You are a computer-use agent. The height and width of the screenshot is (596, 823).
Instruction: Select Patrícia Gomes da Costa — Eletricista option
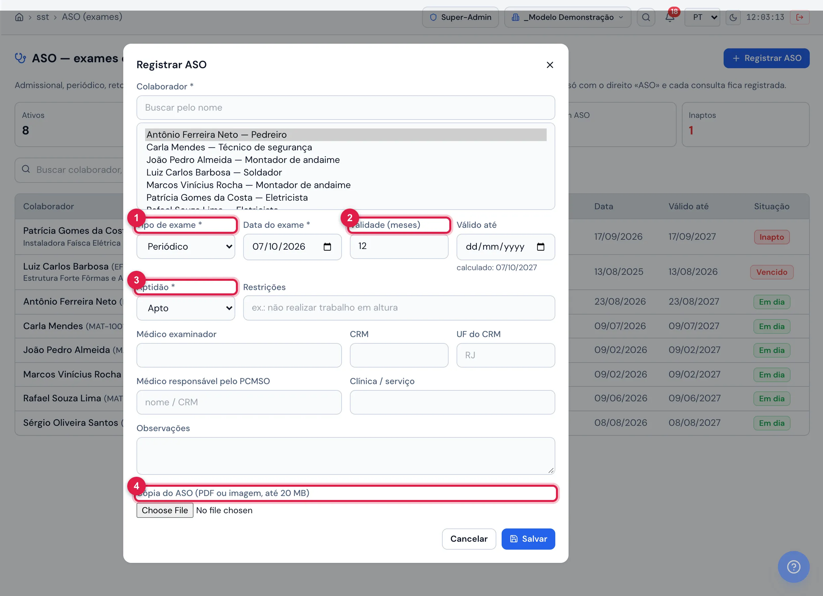[x=346, y=197]
